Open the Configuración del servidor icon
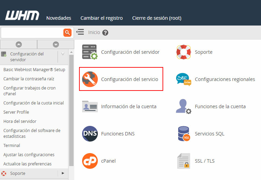This screenshot has height=180, width=261. tap(90, 52)
